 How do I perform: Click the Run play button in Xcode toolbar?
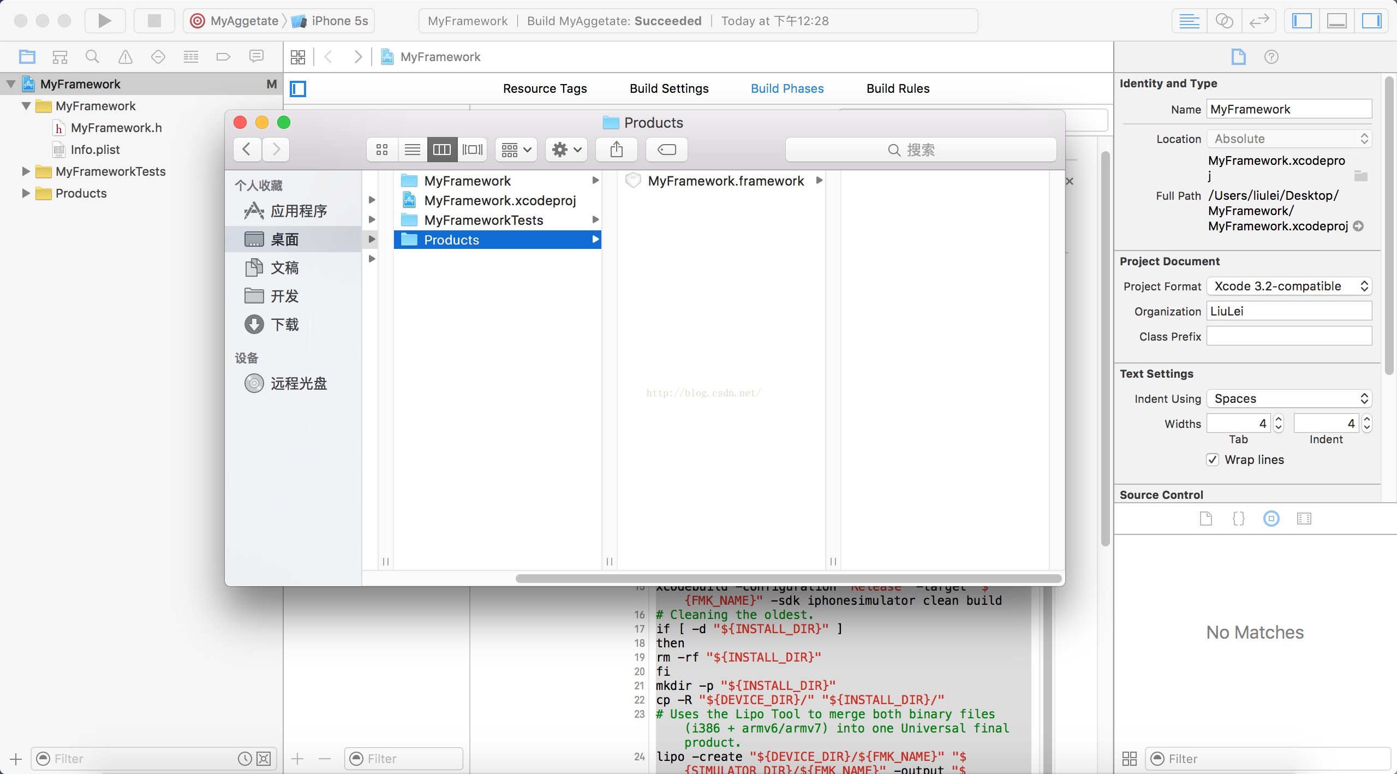click(x=105, y=21)
